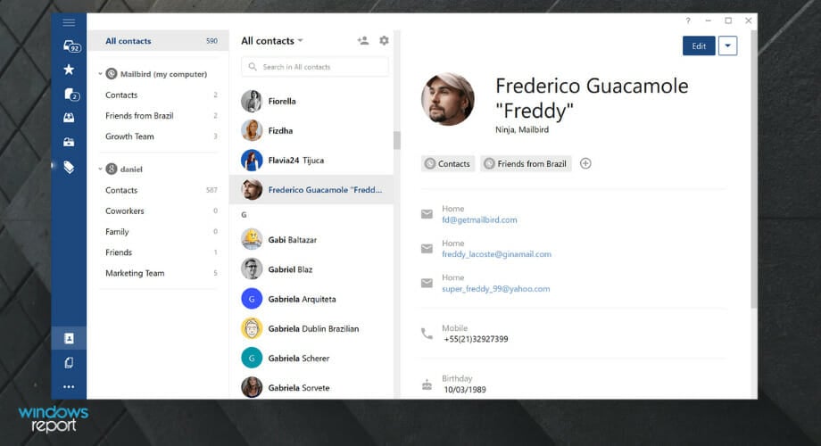
Task: Click the help question mark icon
Action: coord(687,21)
